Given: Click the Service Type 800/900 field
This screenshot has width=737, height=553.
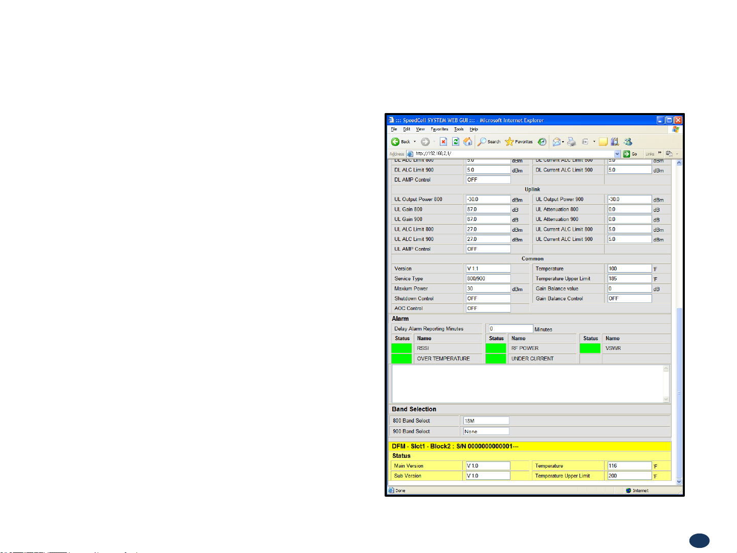Looking at the screenshot, I should [x=488, y=279].
